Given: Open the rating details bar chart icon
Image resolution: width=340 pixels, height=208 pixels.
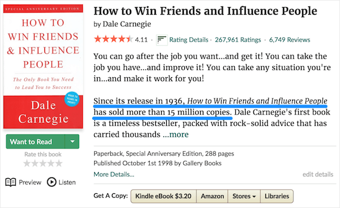Looking at the screenshot, I should coord(162,40).
